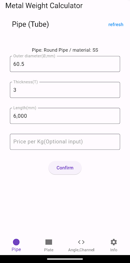This screenshot has width=130, height=263.
Task: Click the thickness value 3
Action: [x=15, y=90]
